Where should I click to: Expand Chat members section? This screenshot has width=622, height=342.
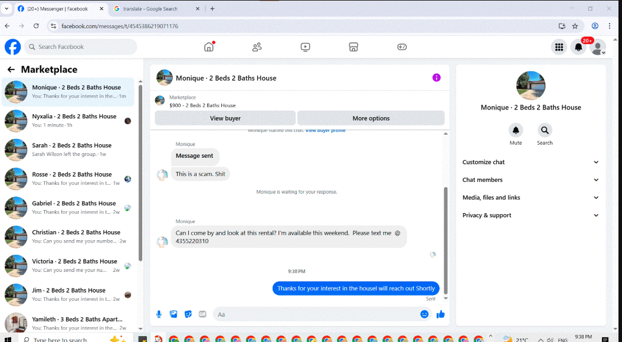pos(531,180)
